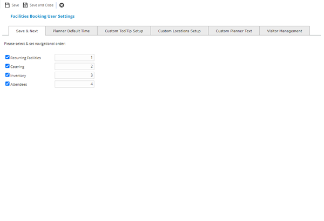Select the Attendees order number field
Image resolution: width=324 pixels, height=221 pixels.
[74, 84]
